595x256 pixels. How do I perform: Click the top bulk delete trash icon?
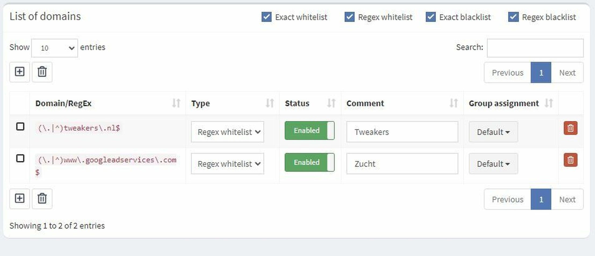42,72
